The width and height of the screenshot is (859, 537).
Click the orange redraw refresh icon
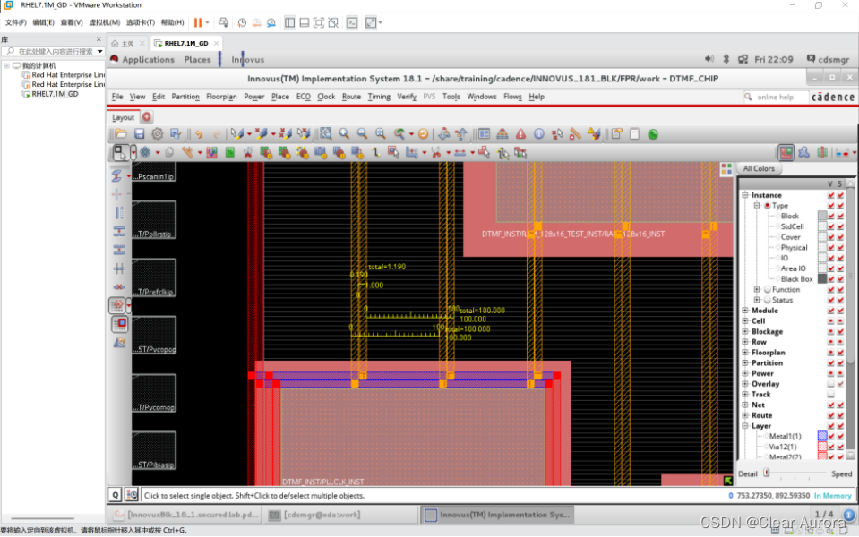(423, 133)
